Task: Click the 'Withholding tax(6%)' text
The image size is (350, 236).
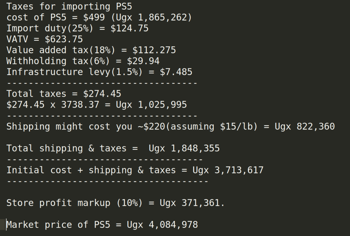Action: click(x=58, y=61)
